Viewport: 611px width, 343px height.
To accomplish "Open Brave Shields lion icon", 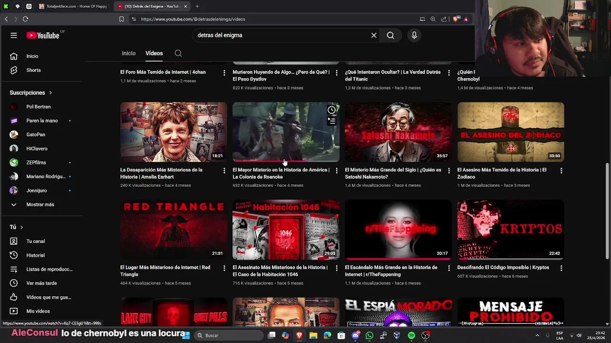I will click(x=456, y=19).
